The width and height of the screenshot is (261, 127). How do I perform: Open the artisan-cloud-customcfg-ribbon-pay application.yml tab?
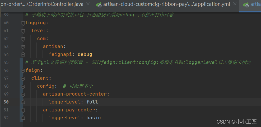(x=167, y=4)
